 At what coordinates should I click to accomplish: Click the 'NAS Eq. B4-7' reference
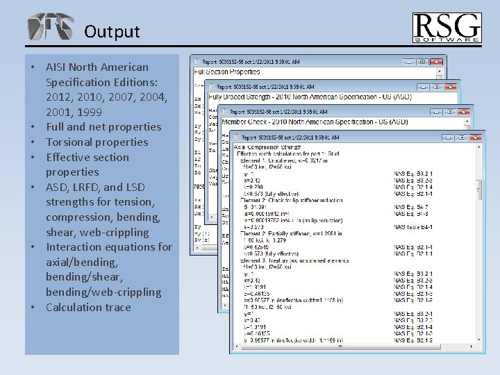click(x=411, y=207)
